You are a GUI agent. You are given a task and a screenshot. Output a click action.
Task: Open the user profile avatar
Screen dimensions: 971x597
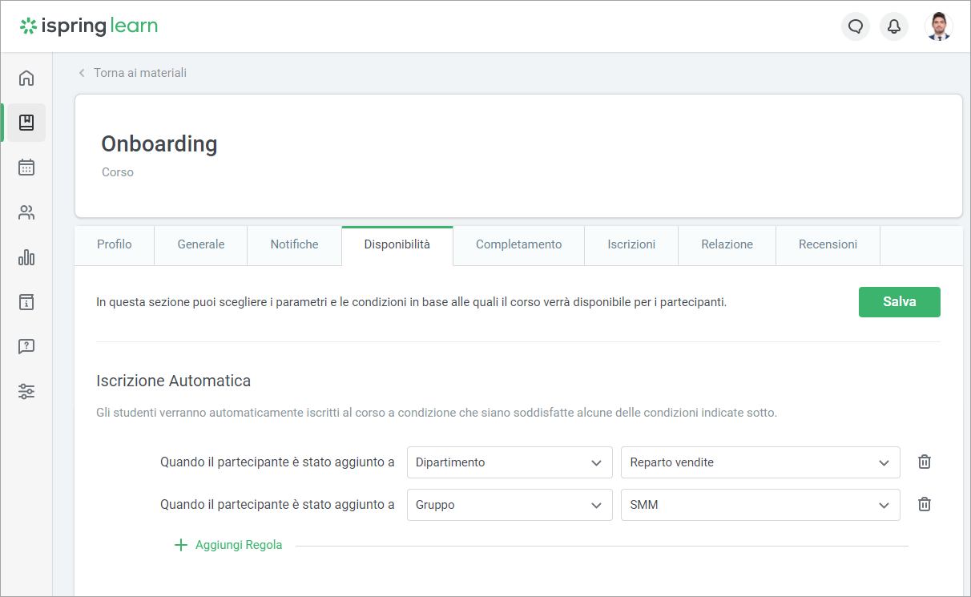point(938,26)
